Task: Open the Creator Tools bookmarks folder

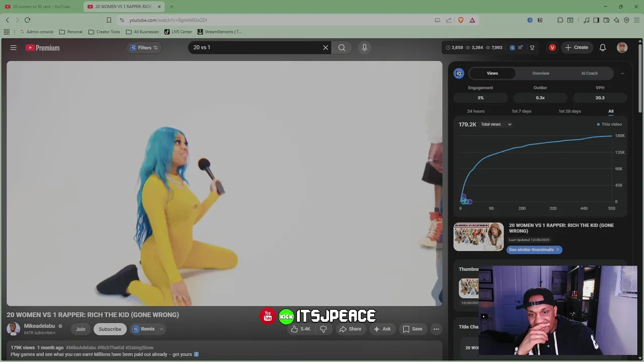Action: tap(104, 32)
